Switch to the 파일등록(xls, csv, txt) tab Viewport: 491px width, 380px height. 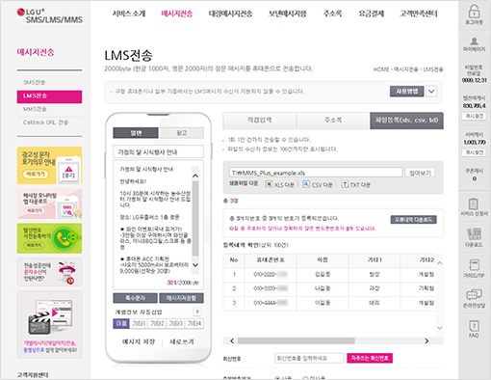(406, 121)
